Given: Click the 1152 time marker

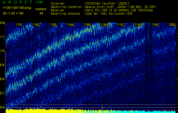Looking at the screenshot, I should 36,25.
